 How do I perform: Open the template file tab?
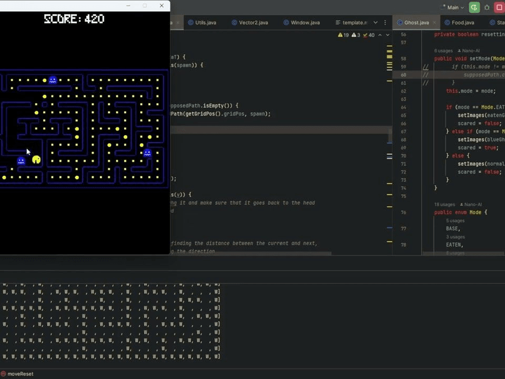click(x=351, y=22)
